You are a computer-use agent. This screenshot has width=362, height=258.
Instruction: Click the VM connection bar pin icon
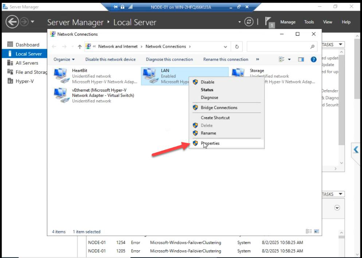(x=115, y=7)
